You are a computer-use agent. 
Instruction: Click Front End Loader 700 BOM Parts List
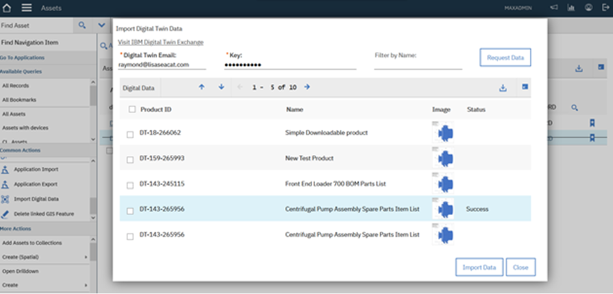(336, 184)
